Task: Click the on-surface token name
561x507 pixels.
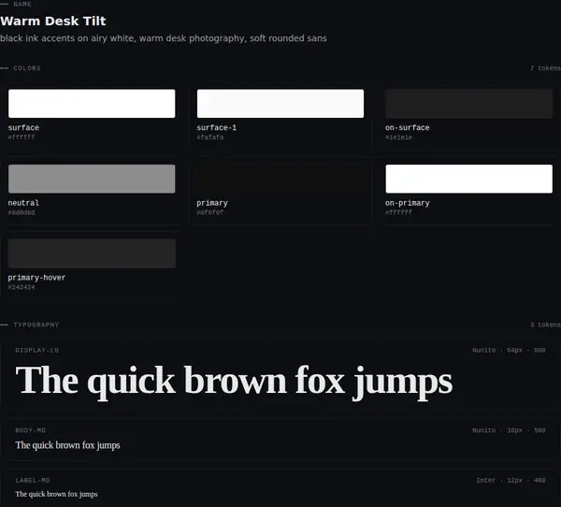Action: (407, 127)
